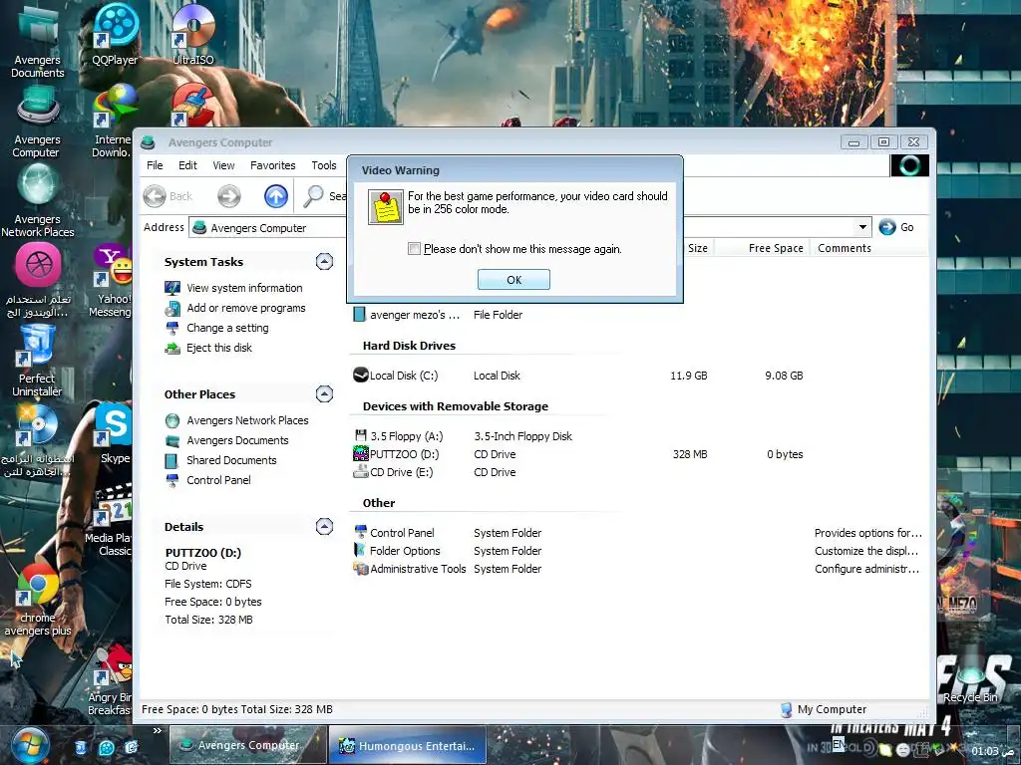This screenshot has width=1021, height=765.
Task: Open the Avengers Computer desktop icon
Action: [37, 123]
